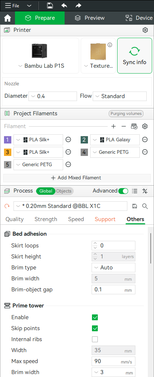
Task: Change color of filament 5 gray swatch
Action: 8,164
